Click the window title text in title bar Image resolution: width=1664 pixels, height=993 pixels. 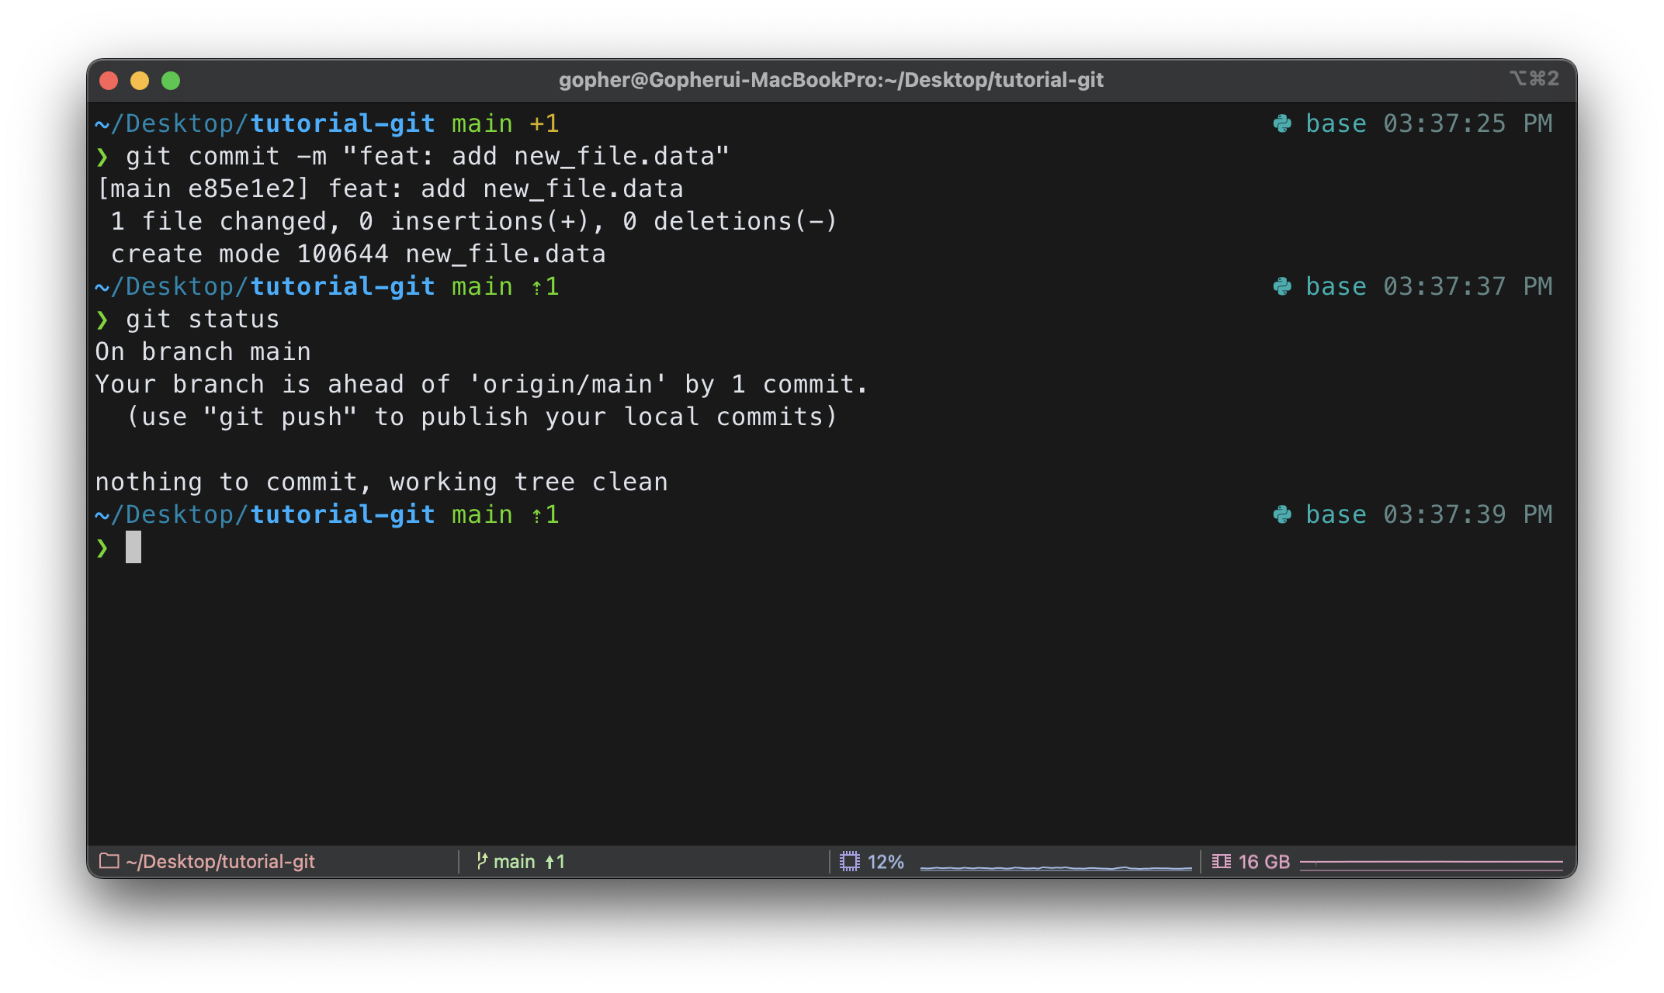[830, 80]
